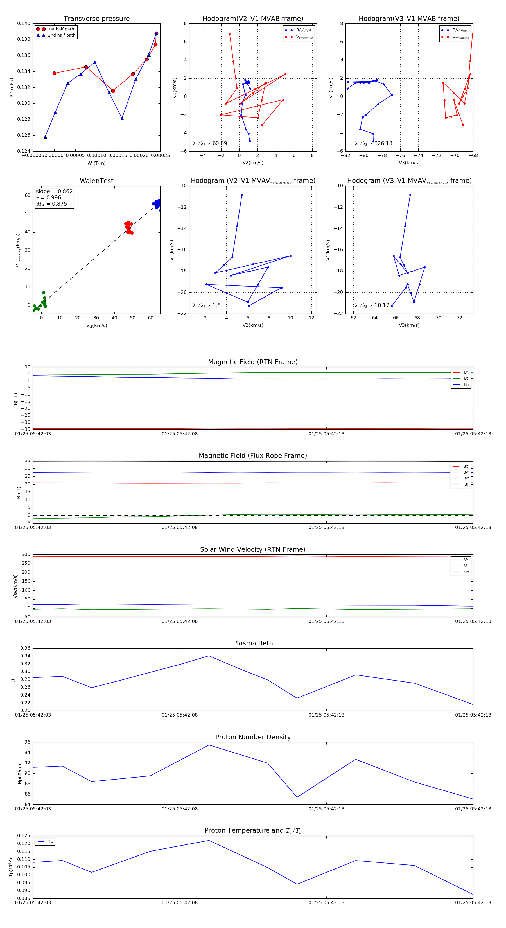Viewport: 506px width, 928px height.
Task: Click the eigenvalue ratio text "≈ 1.5"
Action: [207, 305]
